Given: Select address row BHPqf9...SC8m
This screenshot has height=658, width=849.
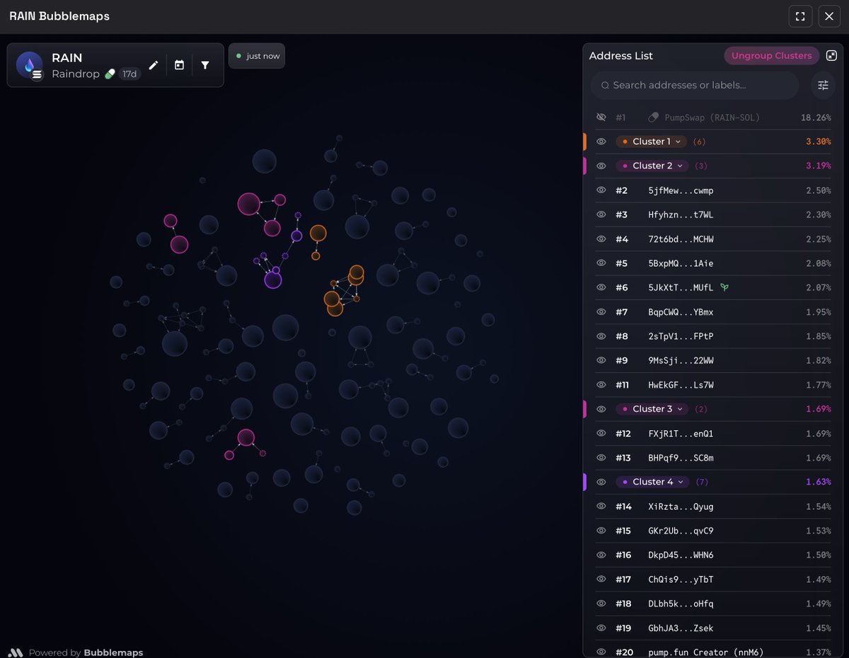Looking at the screenshot, I should pyautogui.click(x=713, y=458).
